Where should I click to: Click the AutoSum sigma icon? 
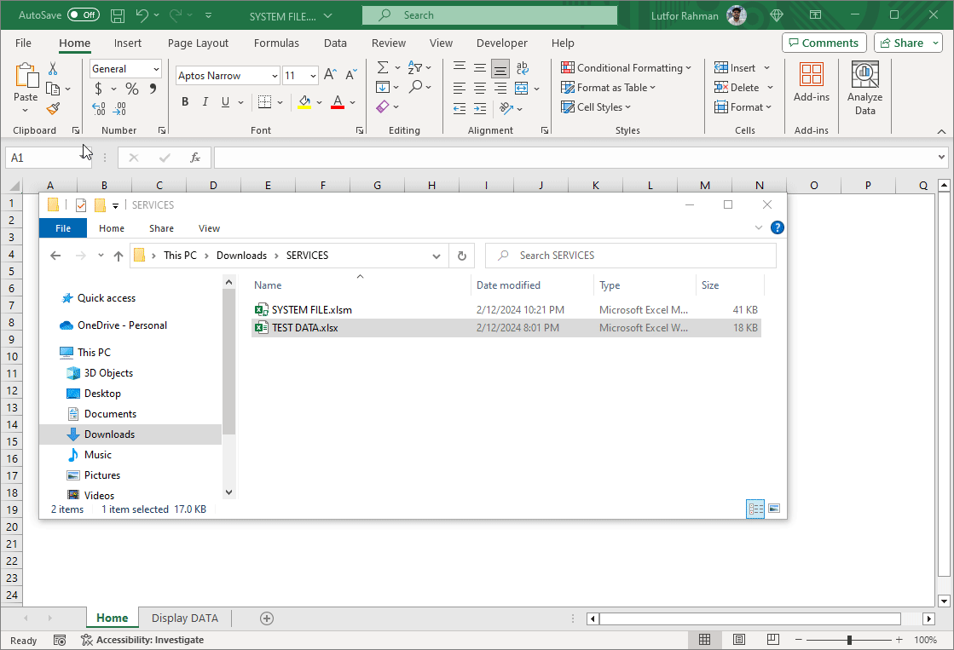pyautogui.click(x=383, y=67)
